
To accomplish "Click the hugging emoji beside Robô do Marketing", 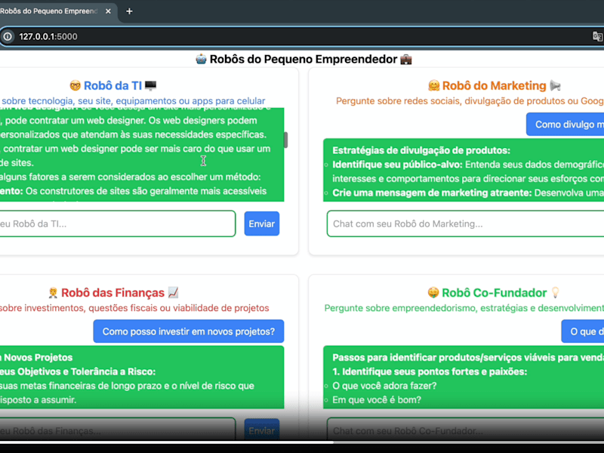I will coord(433,85).
